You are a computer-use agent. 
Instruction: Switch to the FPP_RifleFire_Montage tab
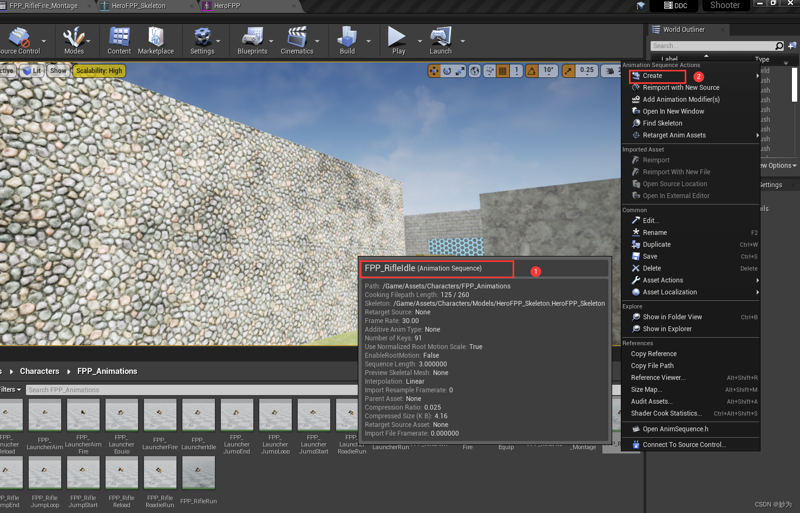pyautogui.click(x=44, y=6)
